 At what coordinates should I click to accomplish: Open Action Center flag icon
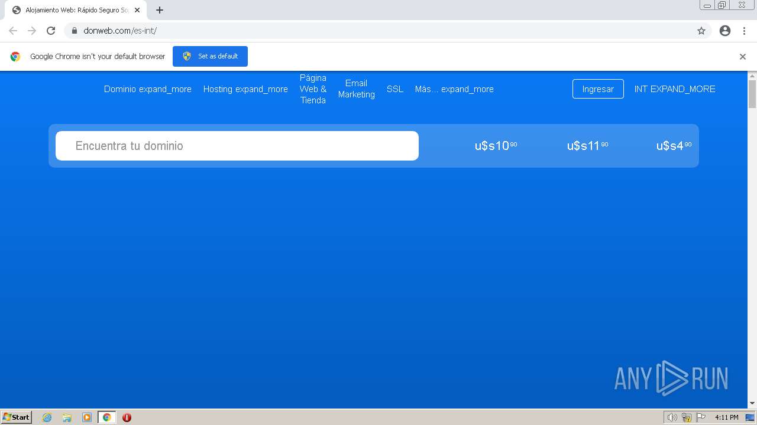pos(701,417)
